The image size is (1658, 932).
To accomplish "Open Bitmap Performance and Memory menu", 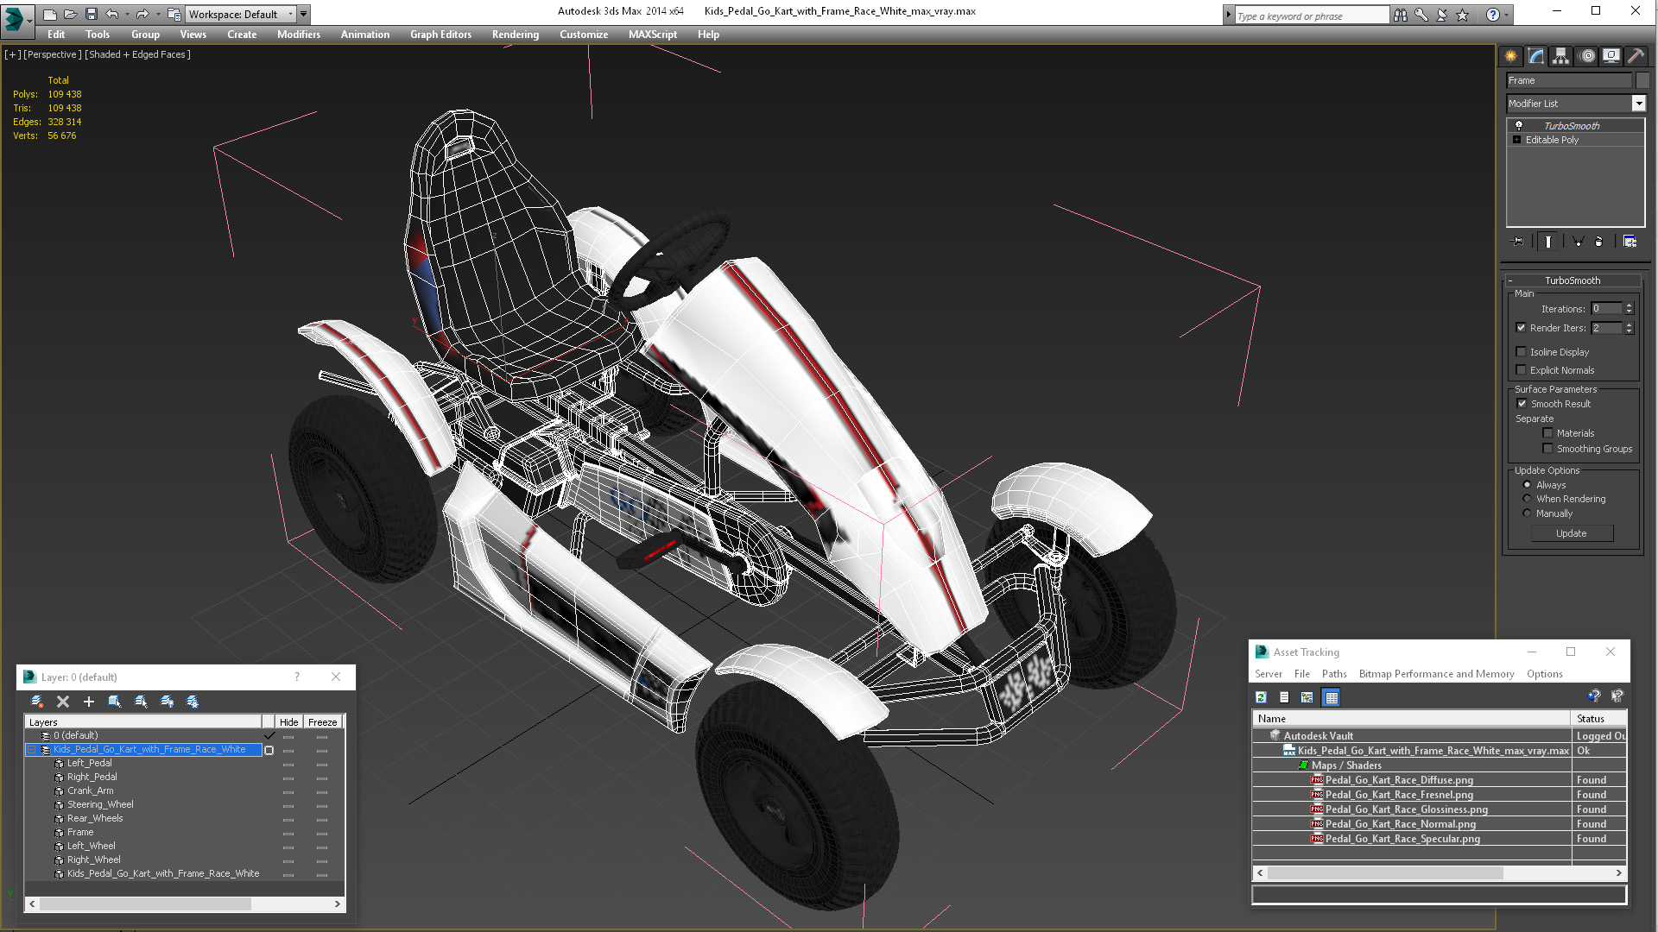I will coord(1436,674).
